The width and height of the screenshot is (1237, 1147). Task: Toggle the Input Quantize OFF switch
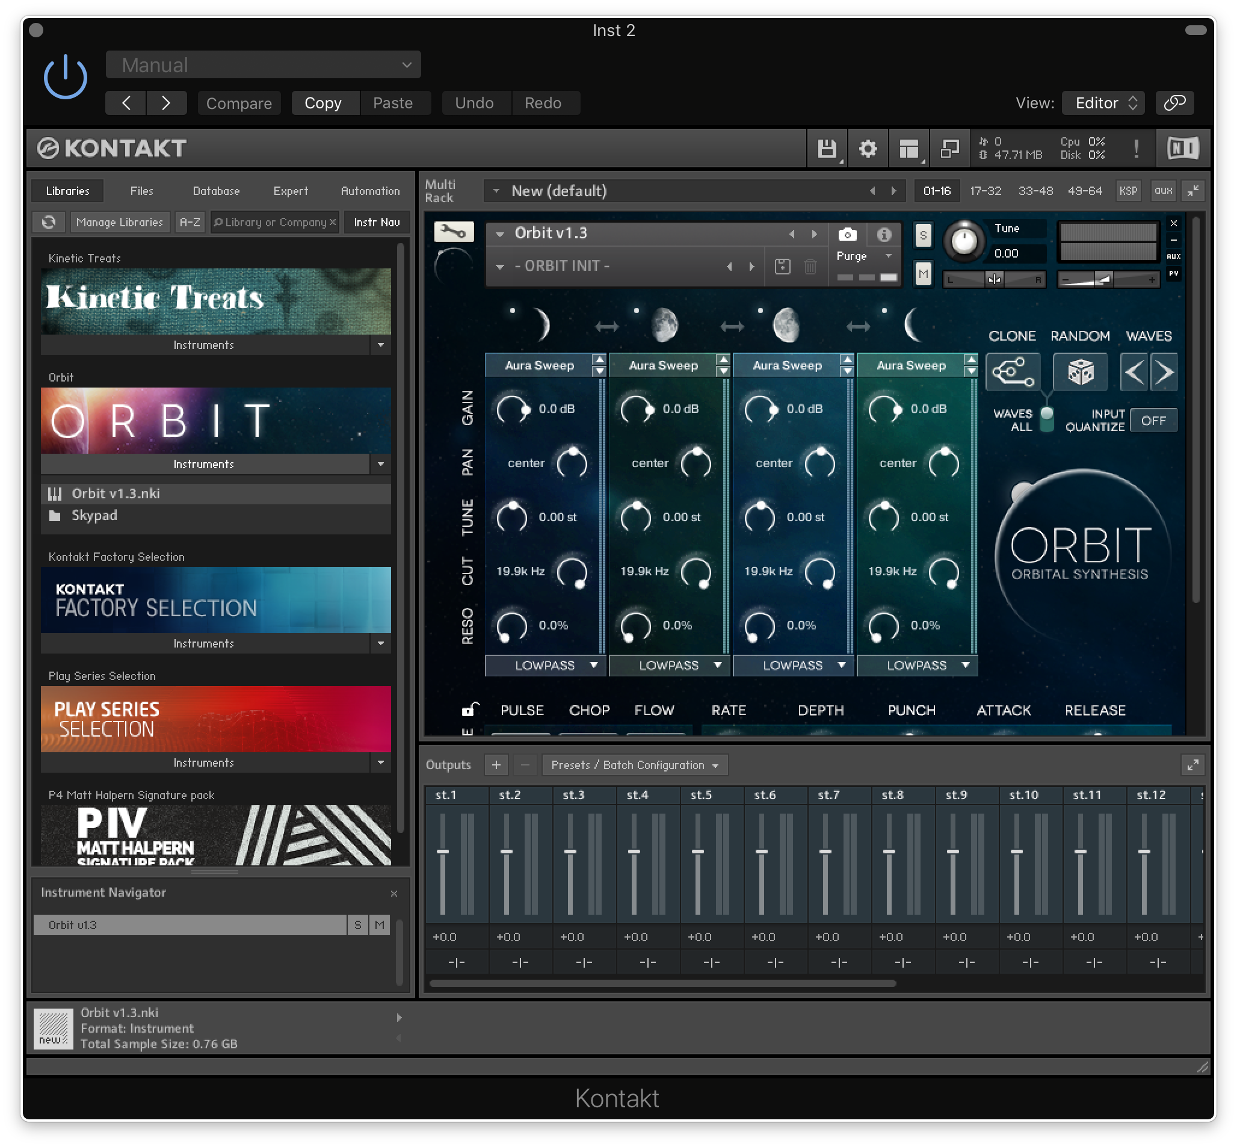tap(1153, 421)
